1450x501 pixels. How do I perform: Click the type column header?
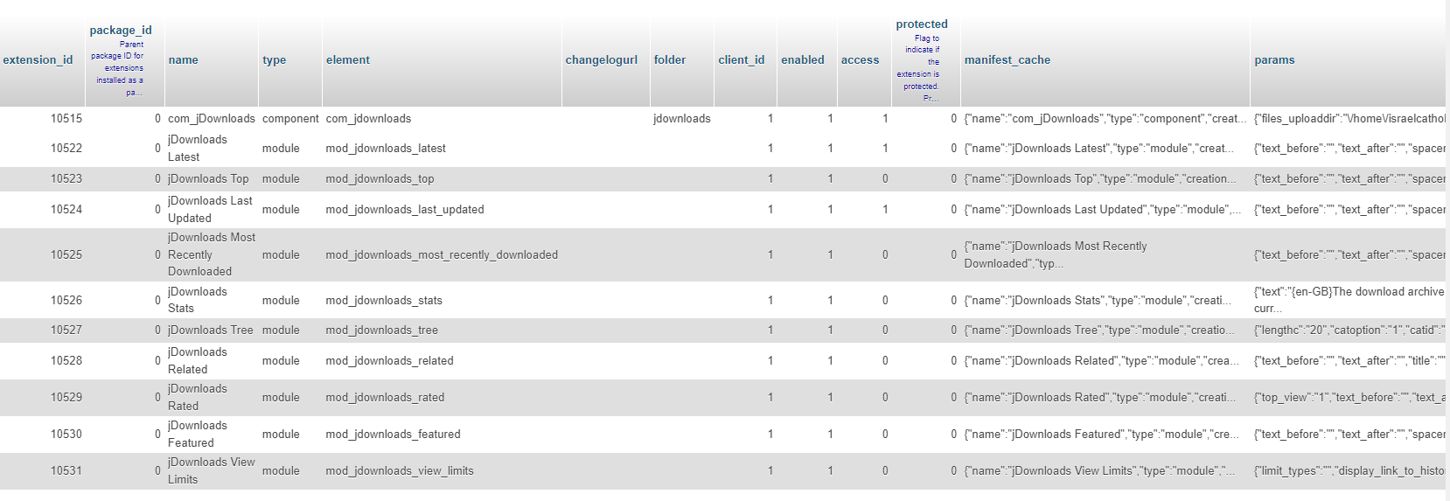(x=274, y=59)
